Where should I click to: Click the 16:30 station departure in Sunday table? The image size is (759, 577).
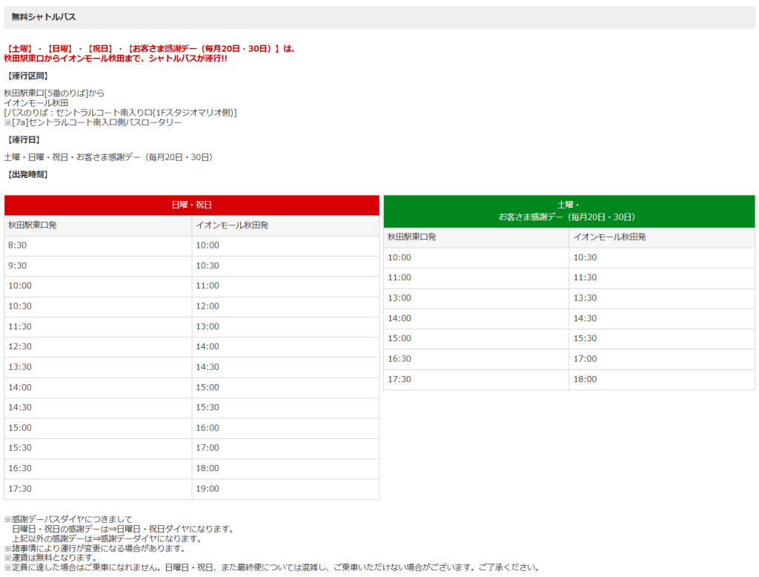click(20, 469)
